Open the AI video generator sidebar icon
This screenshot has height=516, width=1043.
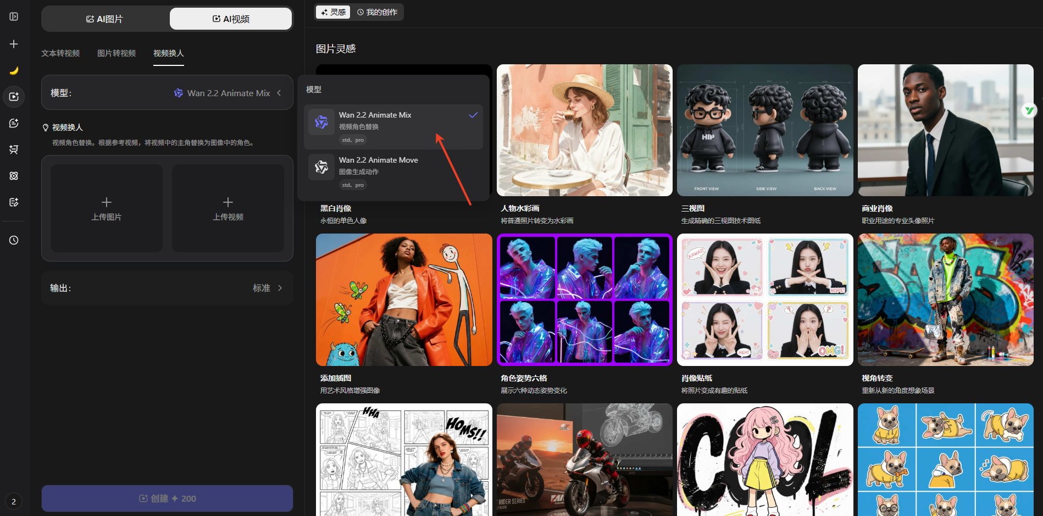pos(14,97)
